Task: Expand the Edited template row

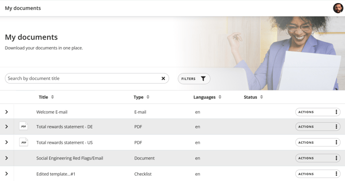Action: point(7,174)
